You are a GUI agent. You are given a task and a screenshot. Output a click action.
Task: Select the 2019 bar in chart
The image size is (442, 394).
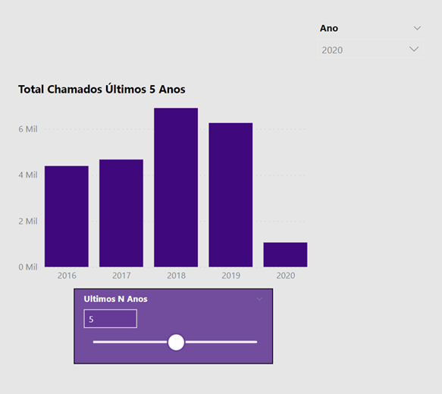230,195
